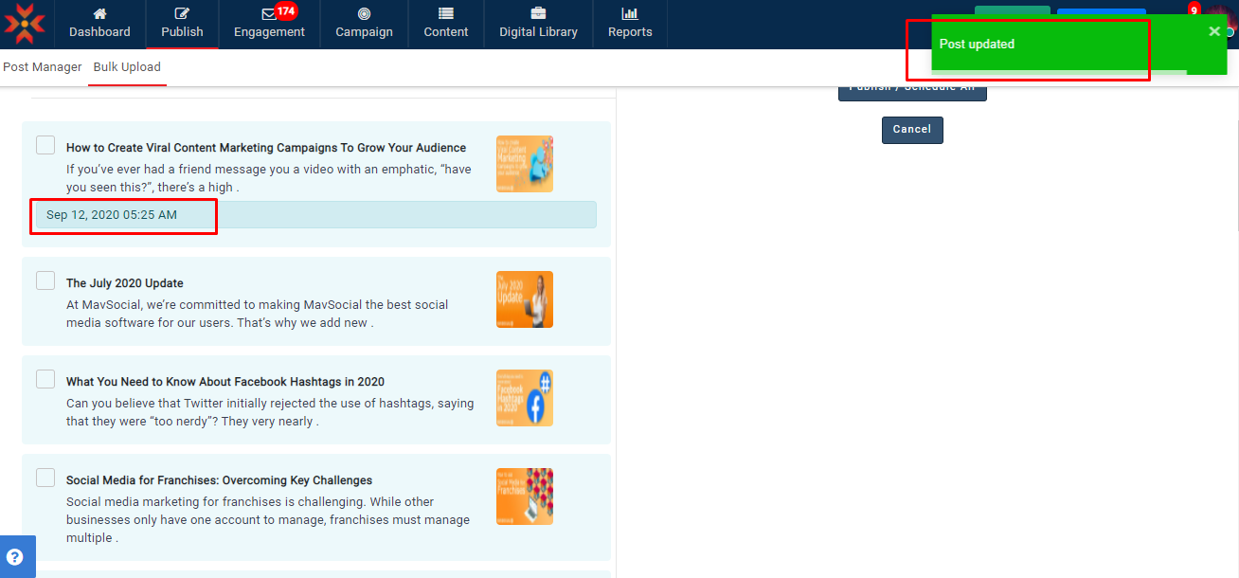Click the Facebook Hashtags post thumbnail
The width and height of the screenshot is (1239, 578).
coord(524,398)
